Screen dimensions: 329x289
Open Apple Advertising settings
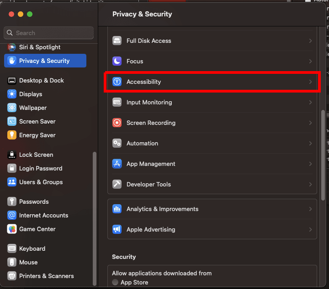(x=212, y=230)
